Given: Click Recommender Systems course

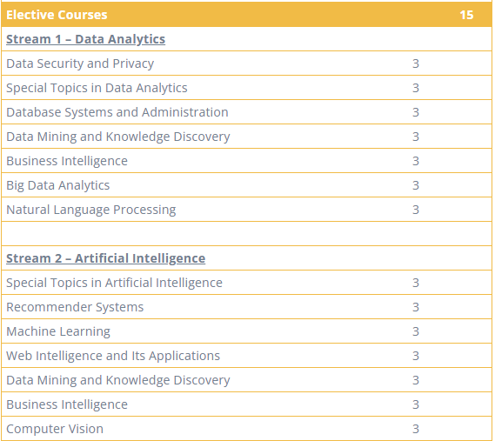Looking at the screenshot, I should (x=75, y=307).
